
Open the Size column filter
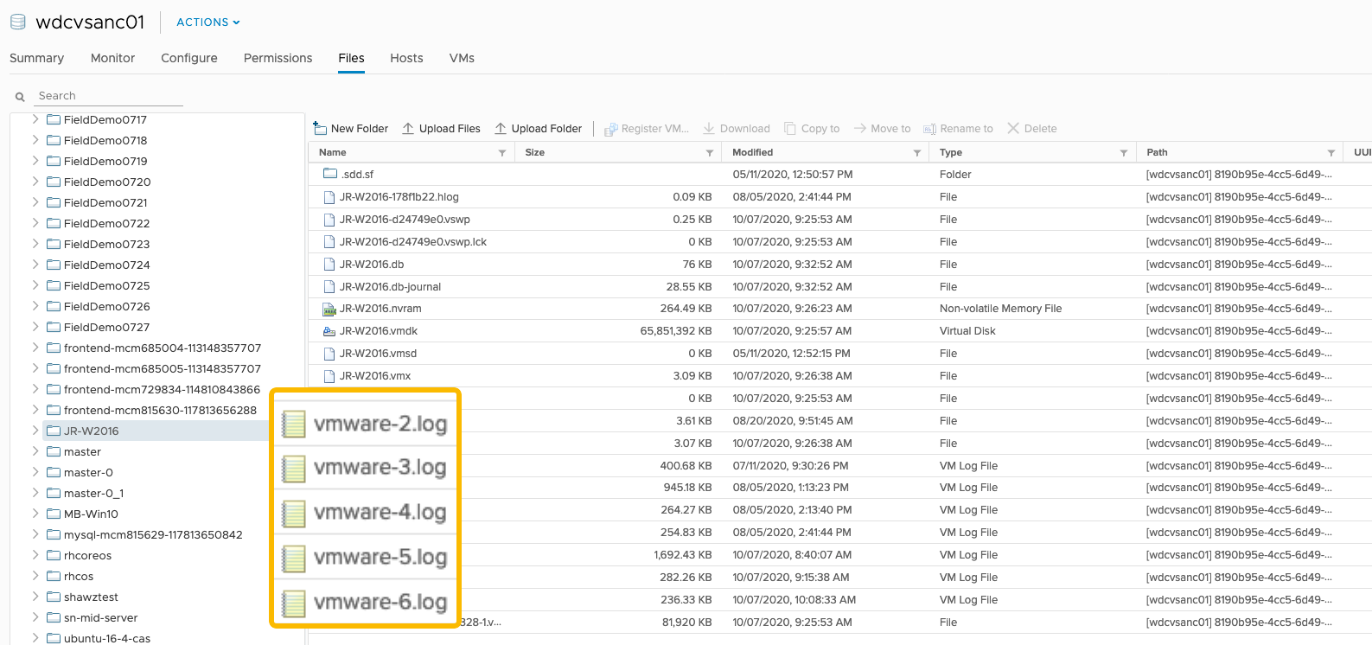(x=710, y=153)
